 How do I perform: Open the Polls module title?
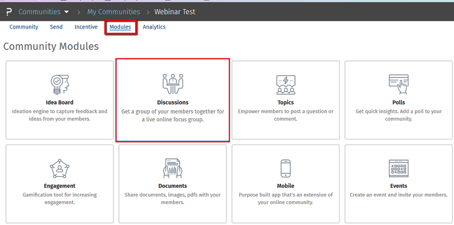tap(399, 103)
